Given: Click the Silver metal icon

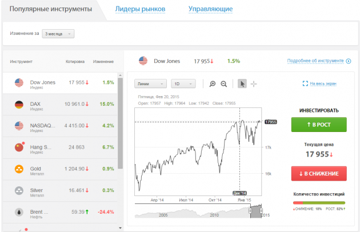Looking at the screenshot, I should pos(18,191).
